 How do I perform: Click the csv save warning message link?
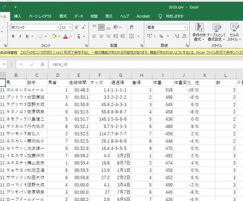(x=132, y=52)
